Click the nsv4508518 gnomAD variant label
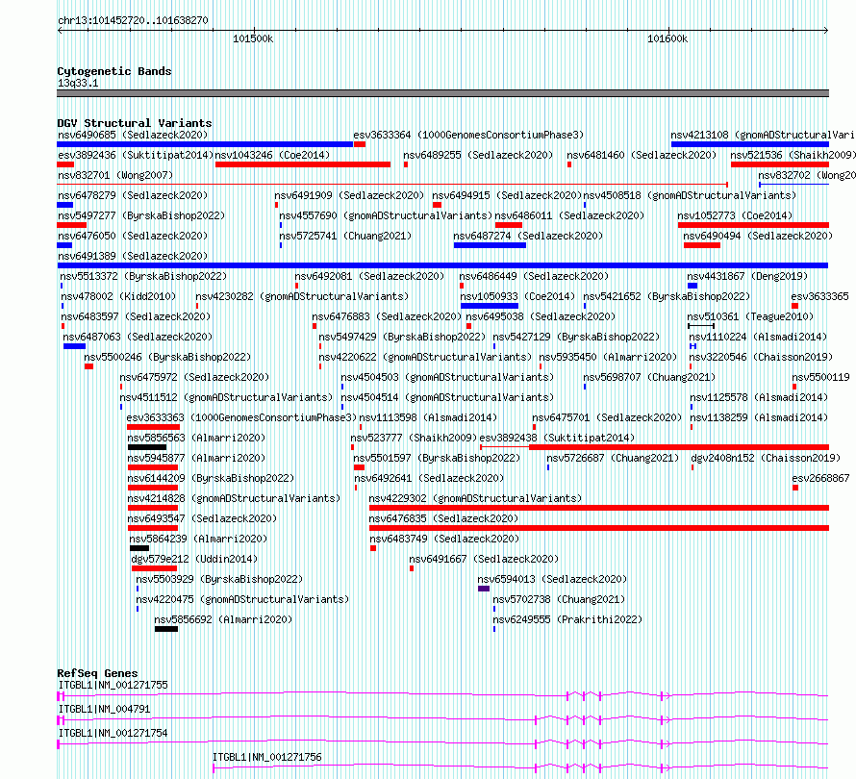This screenshot has width=856, height=779. [690, 195]
